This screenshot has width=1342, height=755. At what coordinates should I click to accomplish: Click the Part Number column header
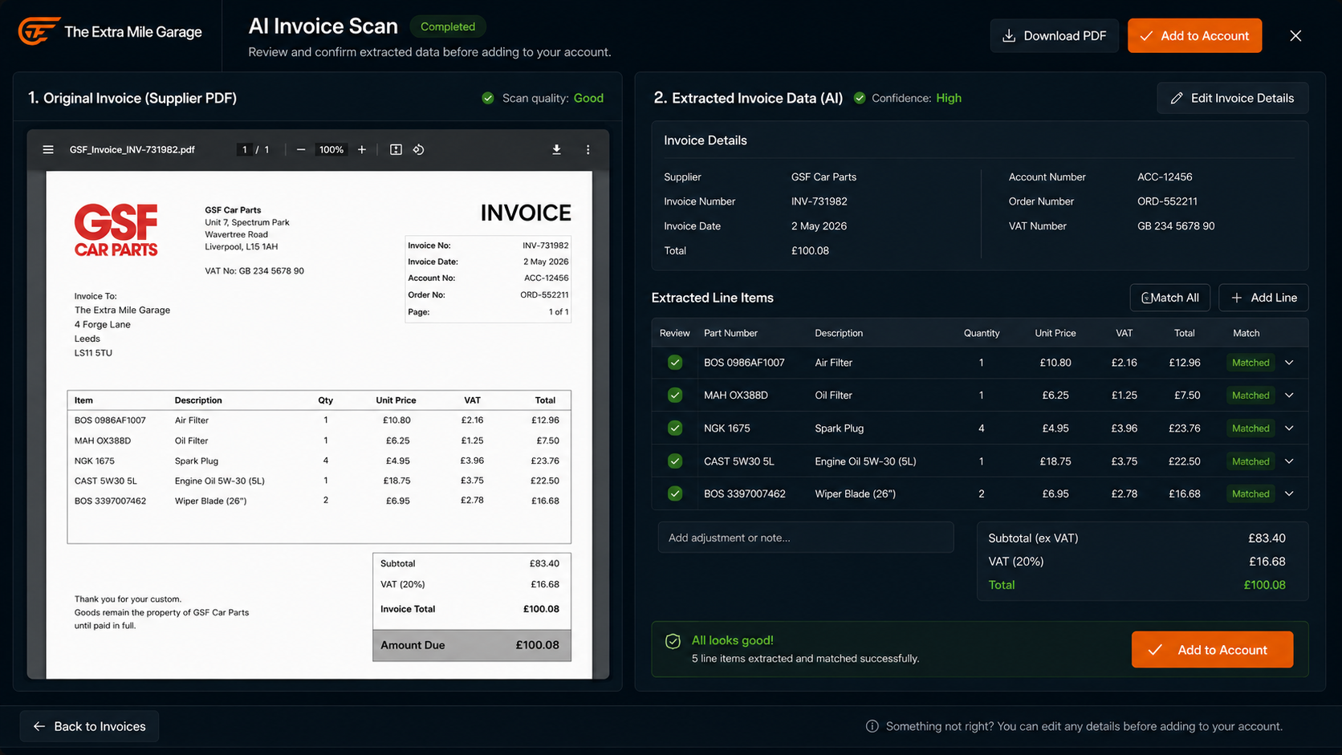(730, 333)
